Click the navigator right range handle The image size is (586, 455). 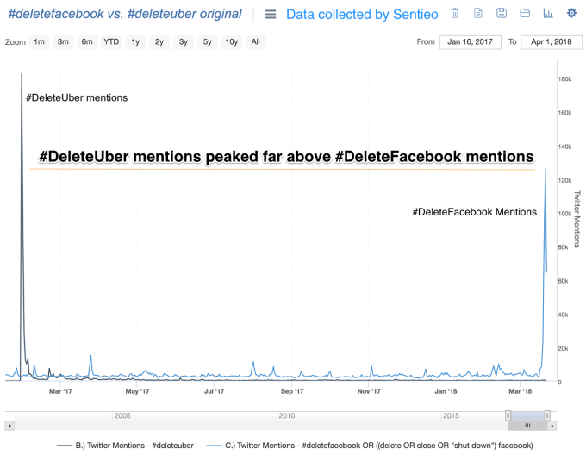547,415
